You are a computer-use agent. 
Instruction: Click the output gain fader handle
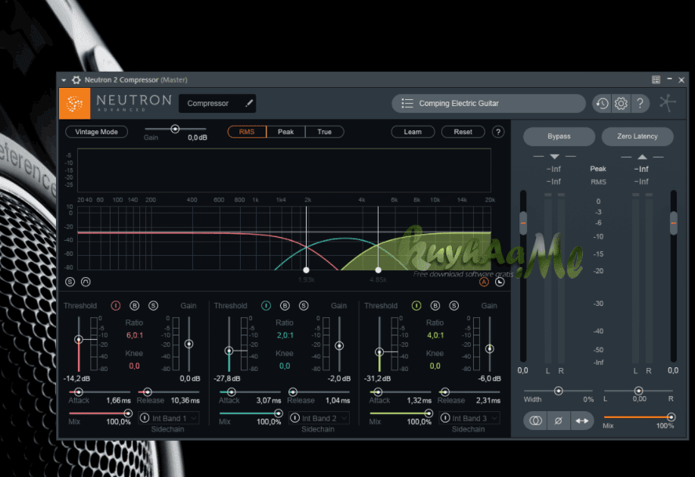[x=673, y=223]
